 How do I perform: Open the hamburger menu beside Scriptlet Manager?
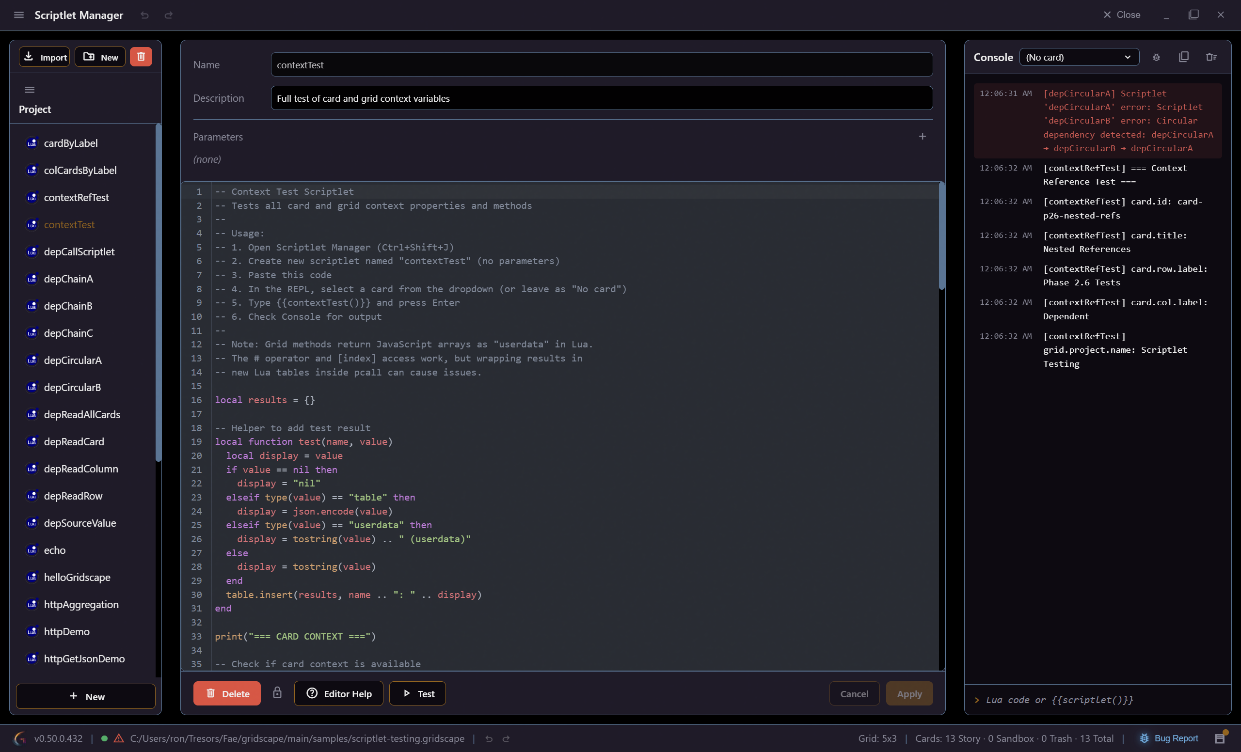(18, 15)
